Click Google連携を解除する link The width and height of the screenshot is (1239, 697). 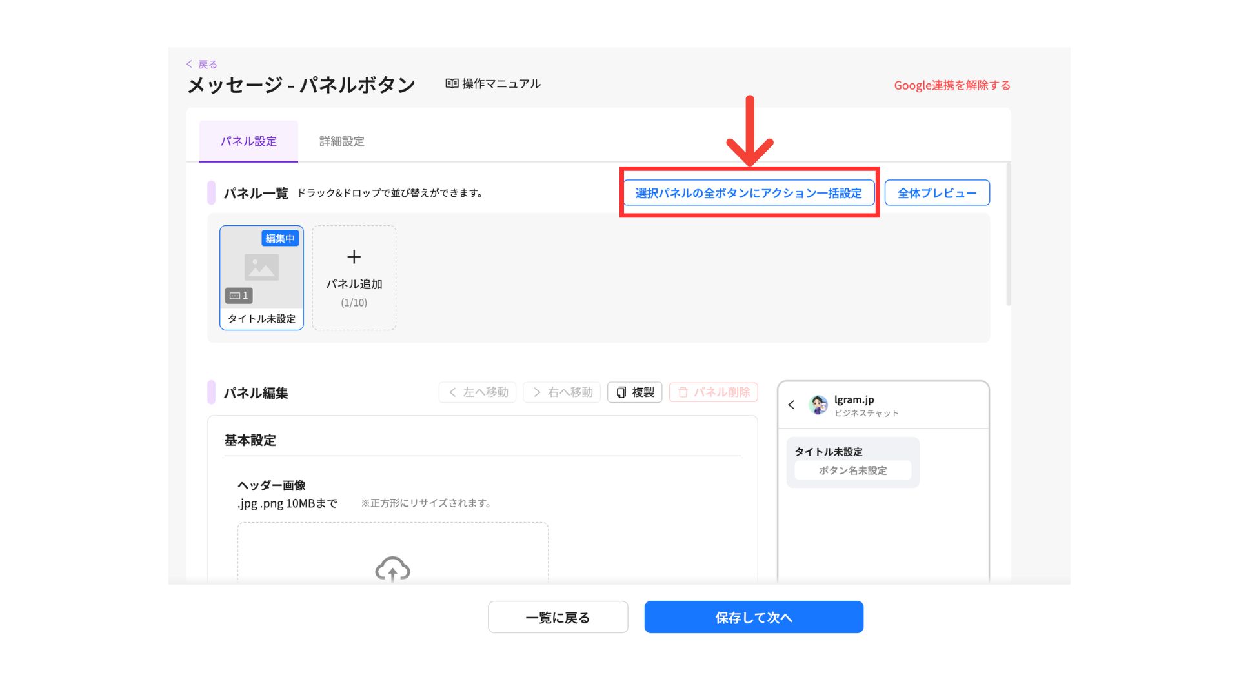coord(951,85)
